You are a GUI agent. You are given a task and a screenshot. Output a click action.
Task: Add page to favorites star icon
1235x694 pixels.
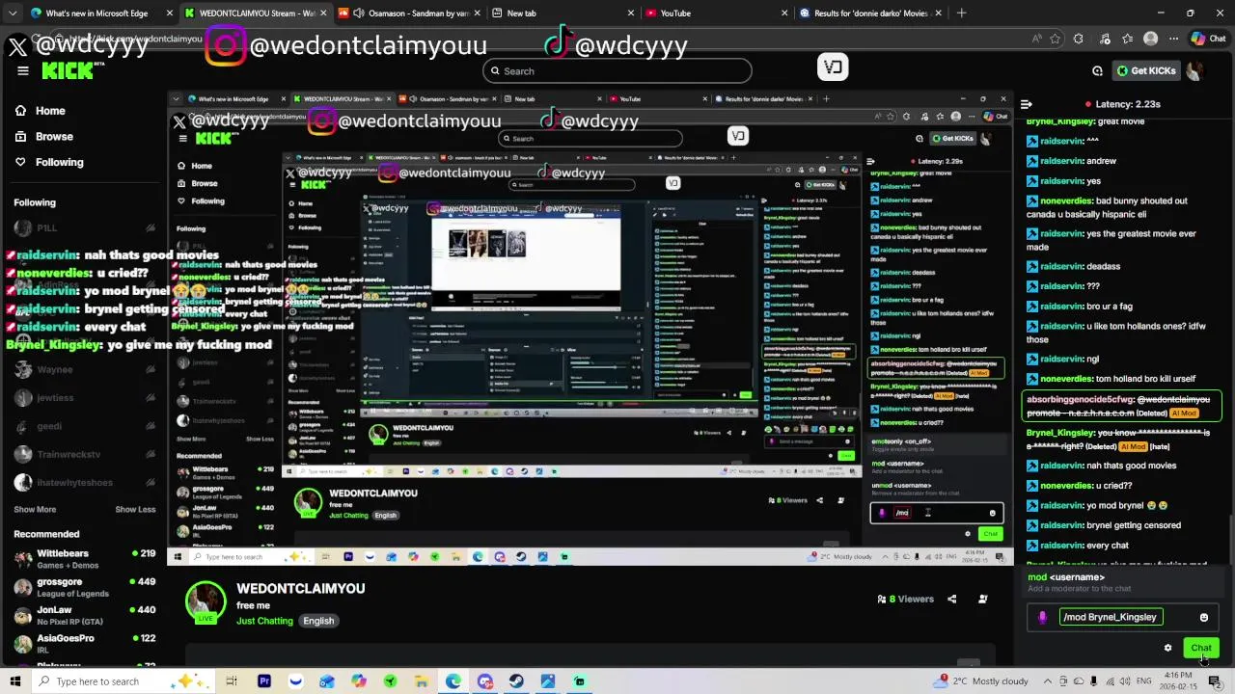(1055, 39)
